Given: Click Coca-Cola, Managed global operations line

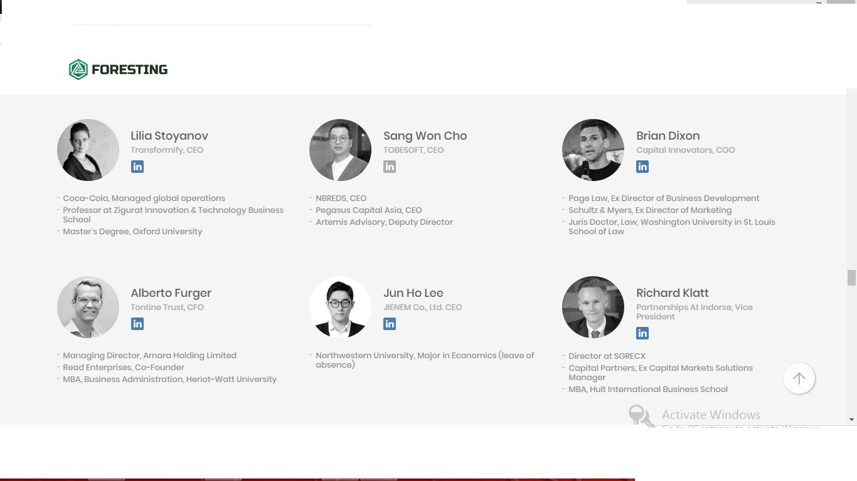Looking at the screenshot, I should [x=144, y=199].
